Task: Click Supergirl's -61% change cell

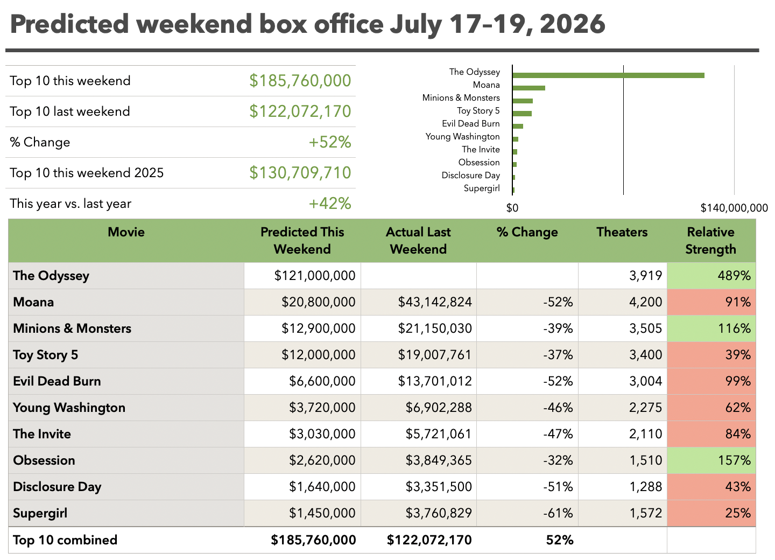Action: pos(527,513)
